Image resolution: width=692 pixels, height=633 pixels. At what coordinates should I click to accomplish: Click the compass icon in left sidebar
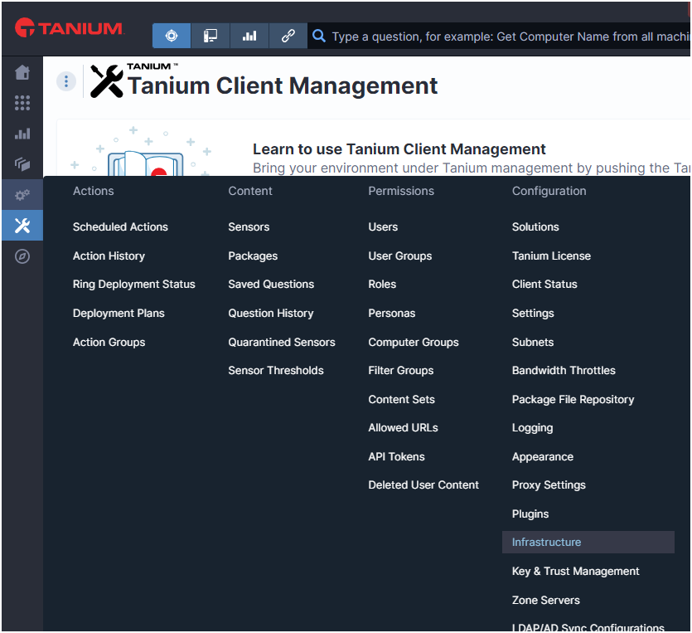22,256
